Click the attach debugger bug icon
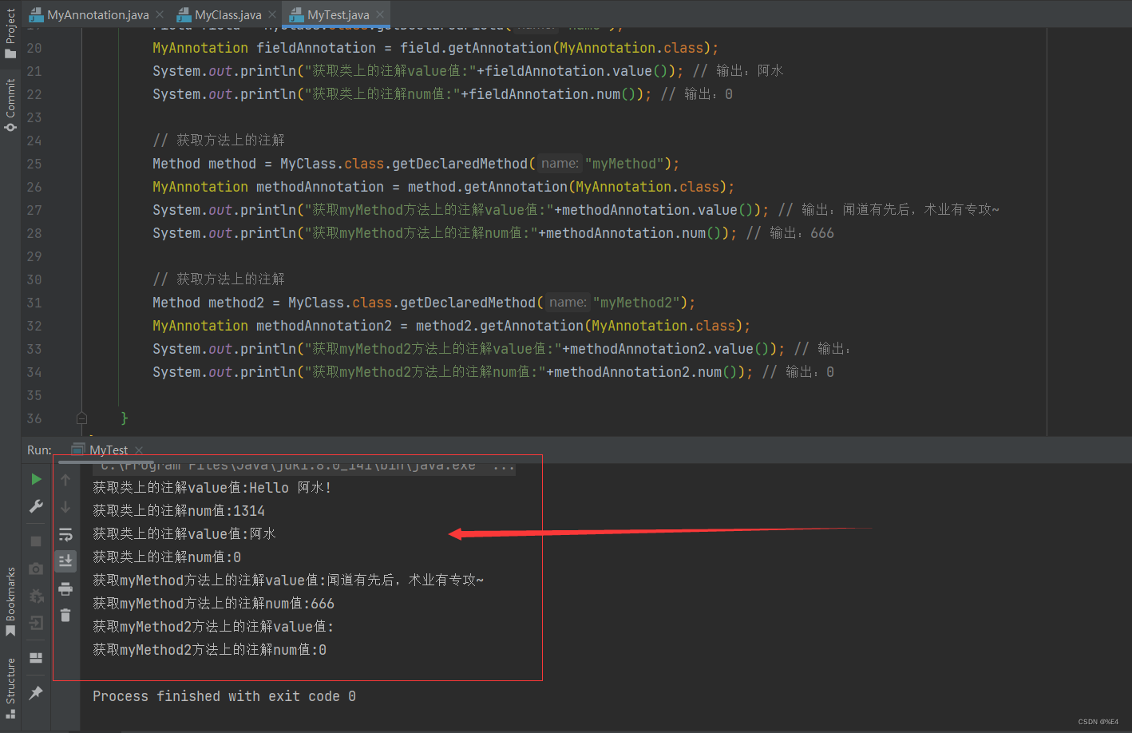This screenshot has width=1132, height=733. click(36, 596)
